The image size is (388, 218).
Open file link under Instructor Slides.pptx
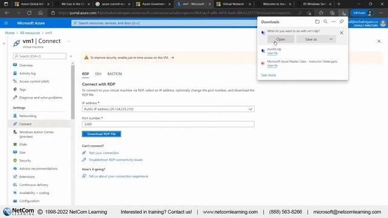(272, 65)
